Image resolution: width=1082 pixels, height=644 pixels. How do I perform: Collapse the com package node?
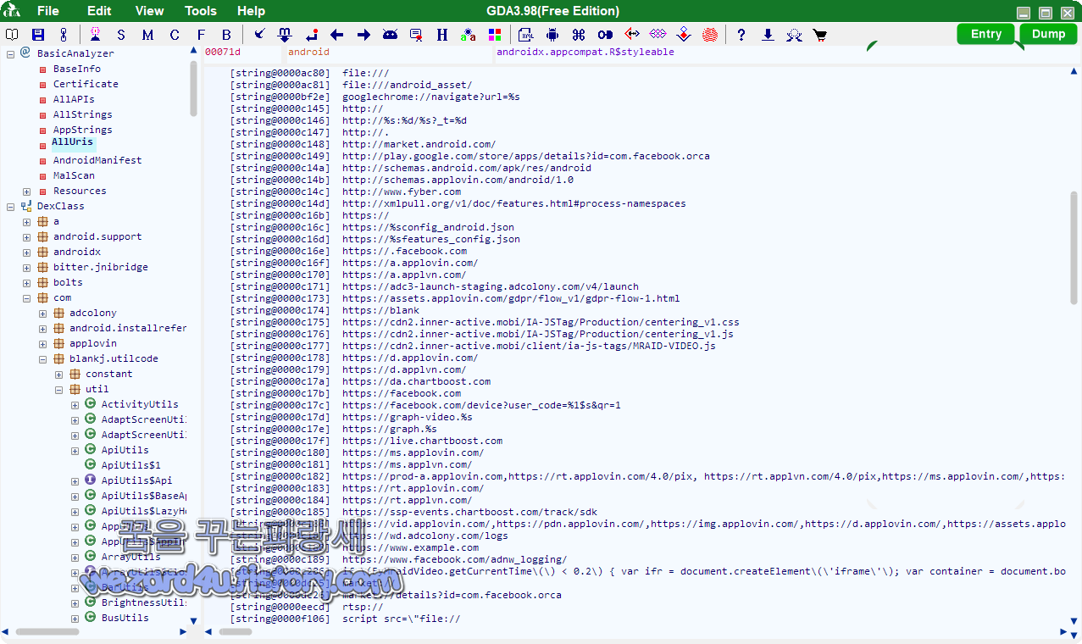pos(26,297)
